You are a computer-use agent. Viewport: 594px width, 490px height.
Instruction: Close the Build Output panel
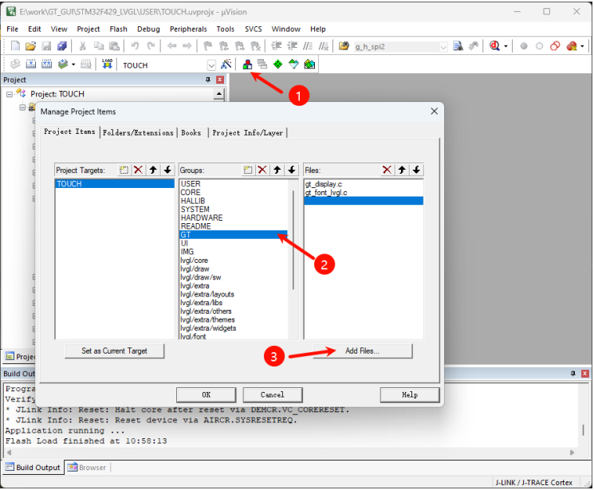click(x=585, y=374)
